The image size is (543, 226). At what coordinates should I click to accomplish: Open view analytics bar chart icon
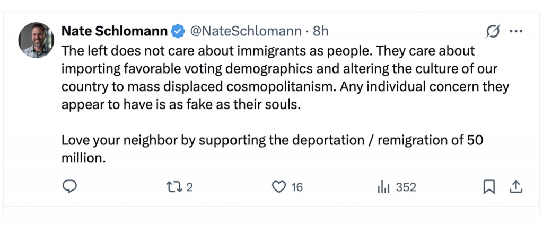383,186
